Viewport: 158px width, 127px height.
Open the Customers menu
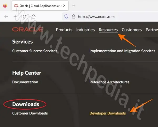coord(132,30)
